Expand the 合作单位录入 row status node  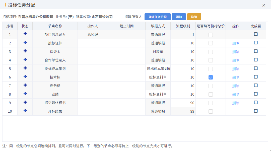(x=25, y=60)
